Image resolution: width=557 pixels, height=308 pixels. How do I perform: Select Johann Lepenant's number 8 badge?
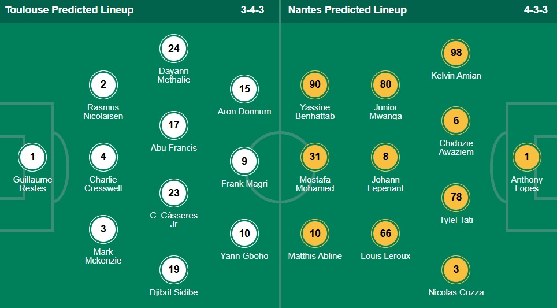click(x=385, y=157)
